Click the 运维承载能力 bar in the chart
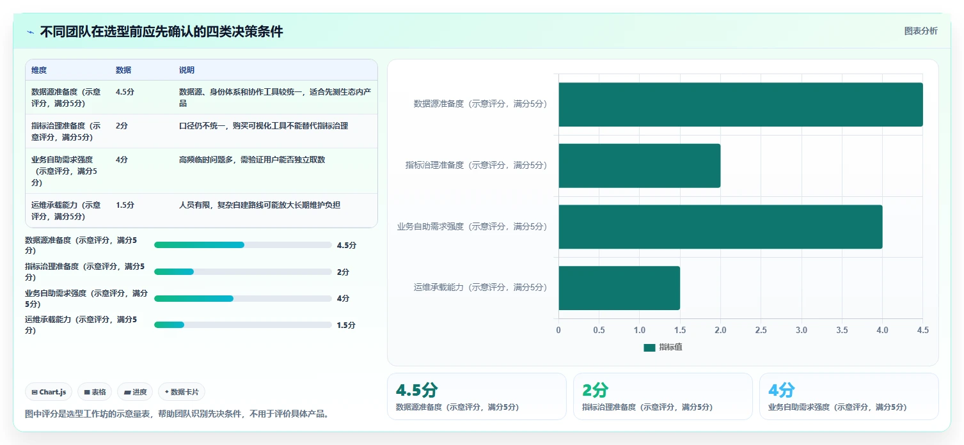 pyautogui.click(x=619, y=288)
